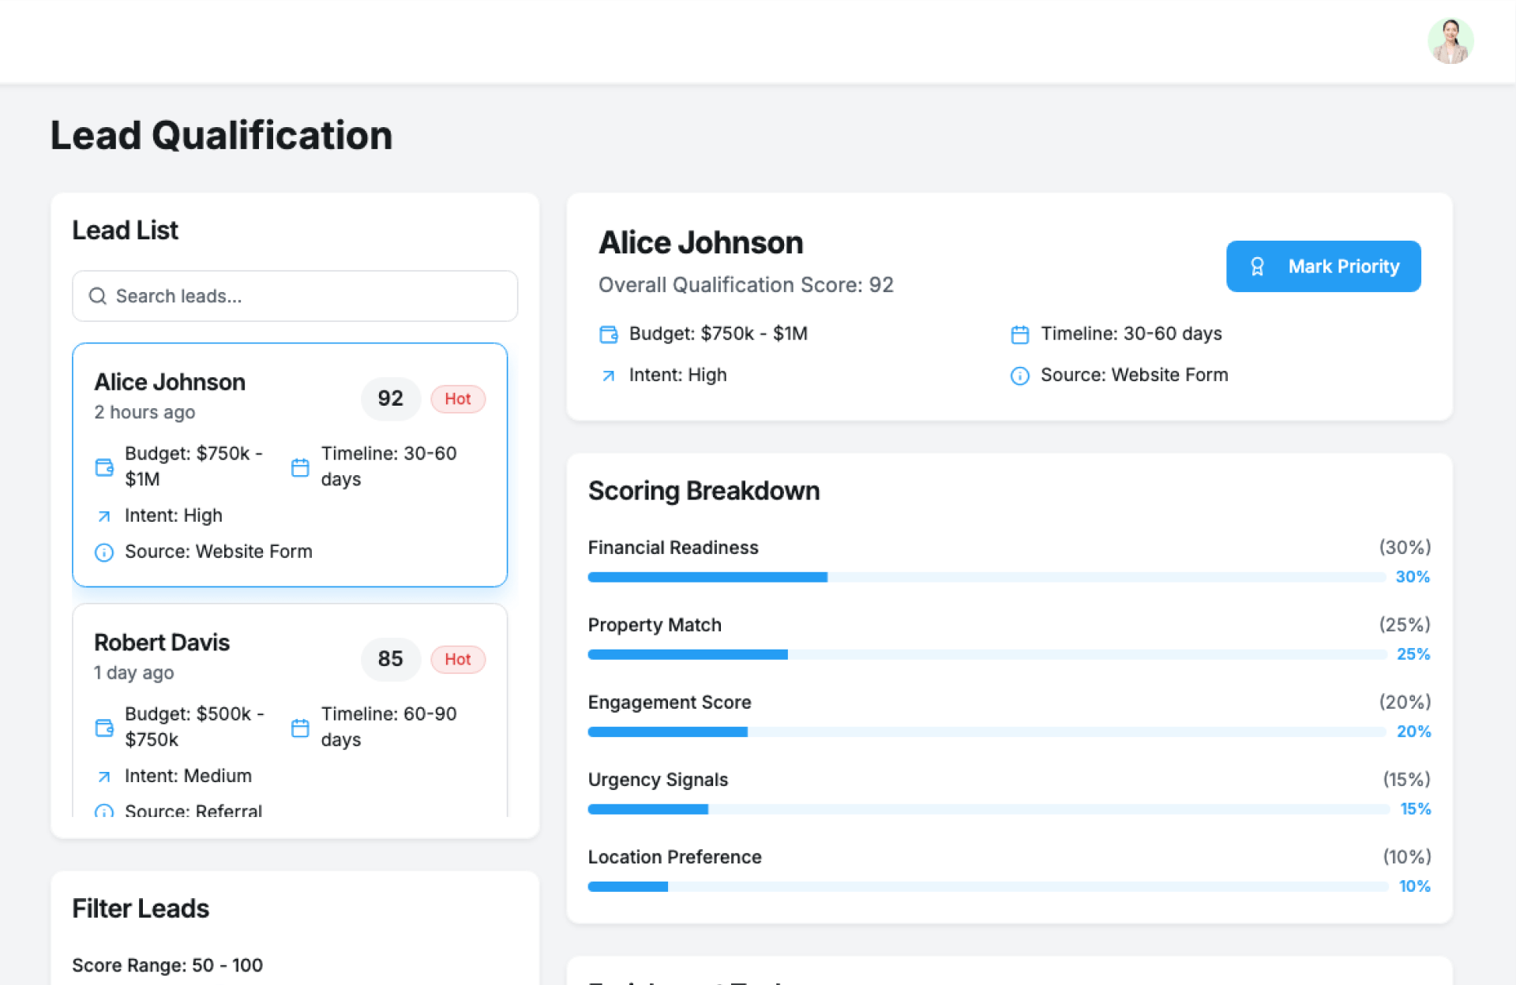The width and height of the screenshot is (1516, 985).
Task: Click score badge 85 on Robert Davis
Action: [x=390, y=659]
